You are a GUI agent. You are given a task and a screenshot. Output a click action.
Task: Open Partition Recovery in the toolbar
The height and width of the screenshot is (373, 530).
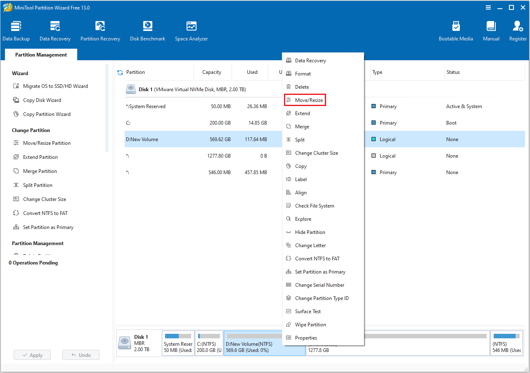point(100,31)
